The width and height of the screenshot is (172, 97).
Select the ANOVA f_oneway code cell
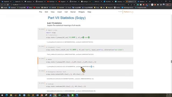click(x=85, y=61)
